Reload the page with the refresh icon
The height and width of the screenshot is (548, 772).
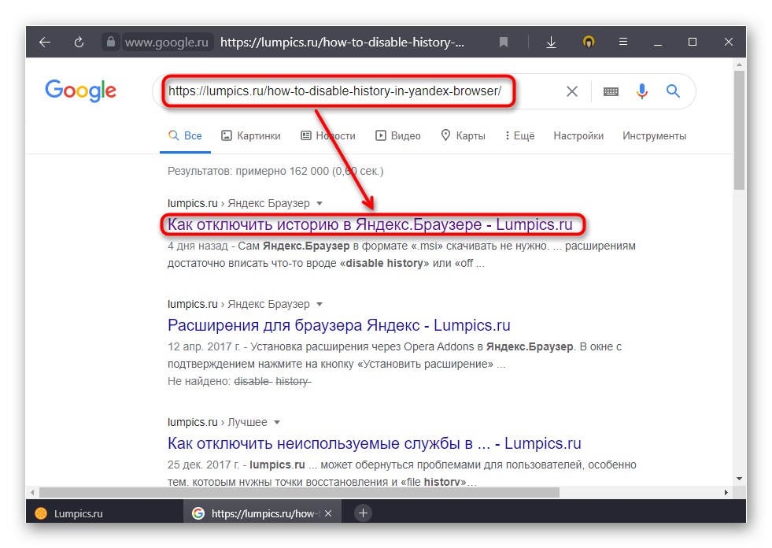click(x=79, y=42)
